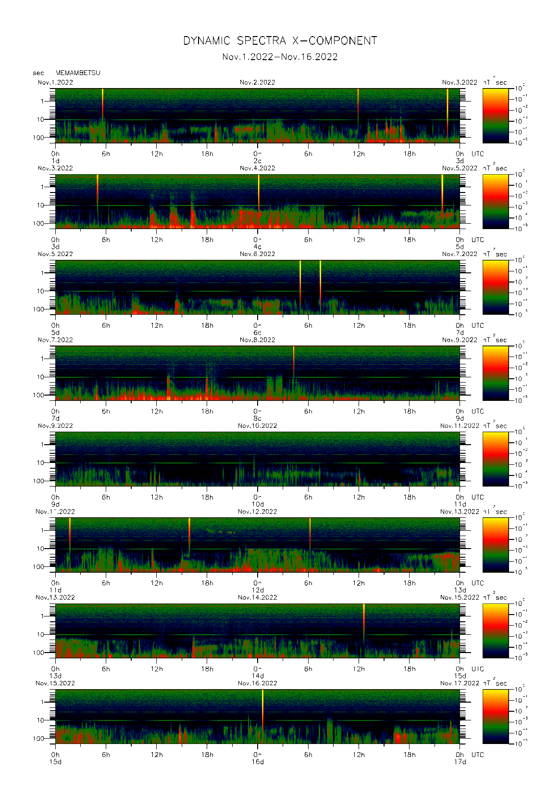Click the Nov.4.2022 date label

click(258, 168)
